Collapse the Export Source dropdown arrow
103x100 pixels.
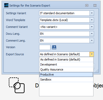[x=92, y=54]
